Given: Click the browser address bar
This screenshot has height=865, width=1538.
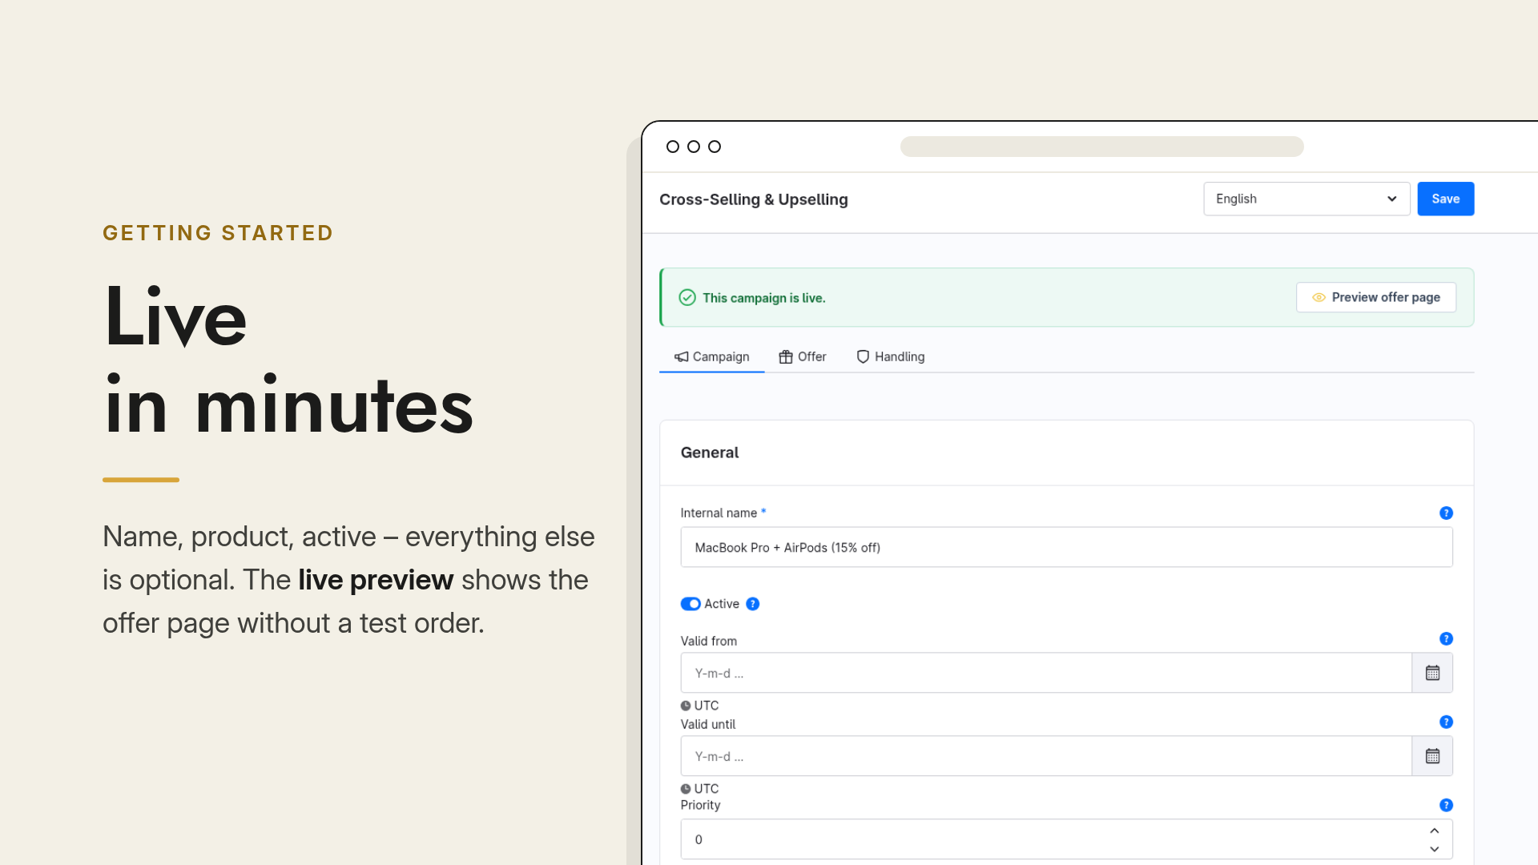Looking at the screenshot, I should click(x=1101, y=147).
